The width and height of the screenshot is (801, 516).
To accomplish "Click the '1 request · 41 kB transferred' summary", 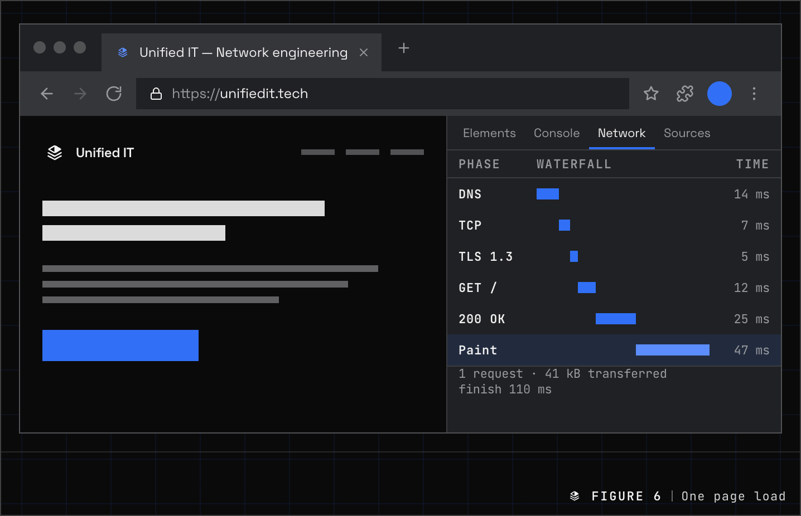I will coord(563,373).
